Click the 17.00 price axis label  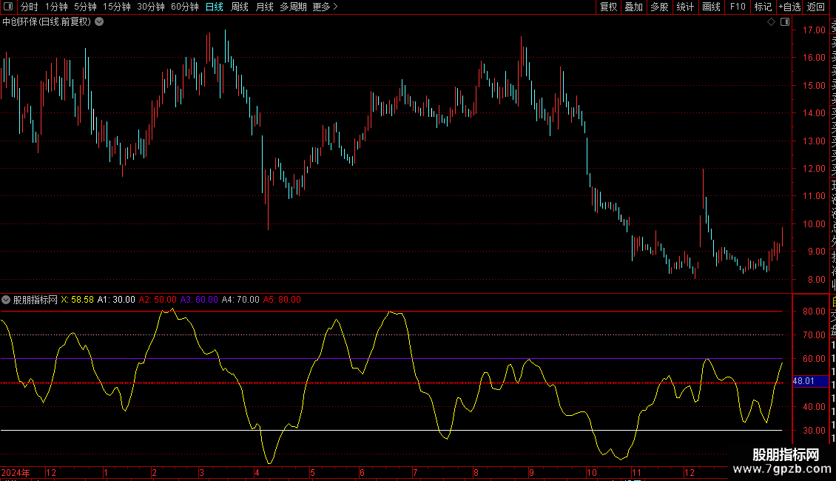pyautogui.click(x=814, y=30)
